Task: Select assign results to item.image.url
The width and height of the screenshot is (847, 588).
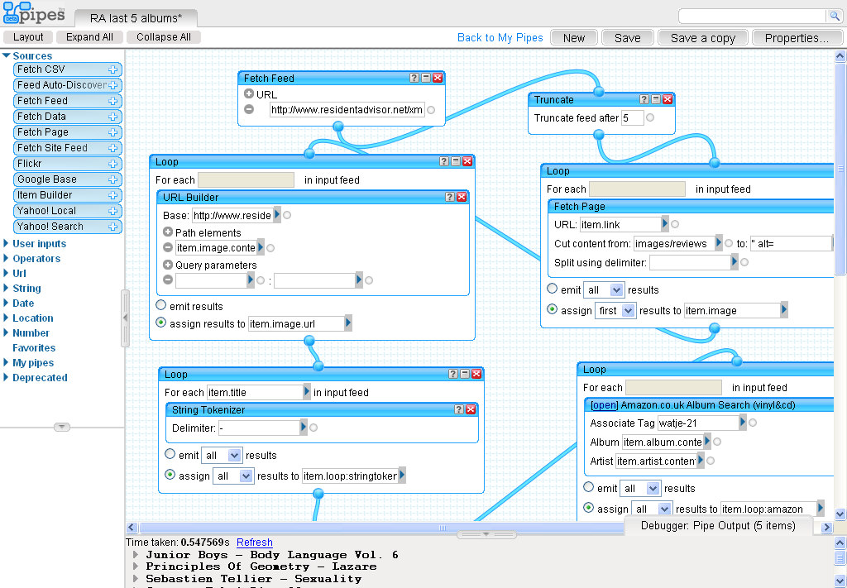Action: coord(161,323)
